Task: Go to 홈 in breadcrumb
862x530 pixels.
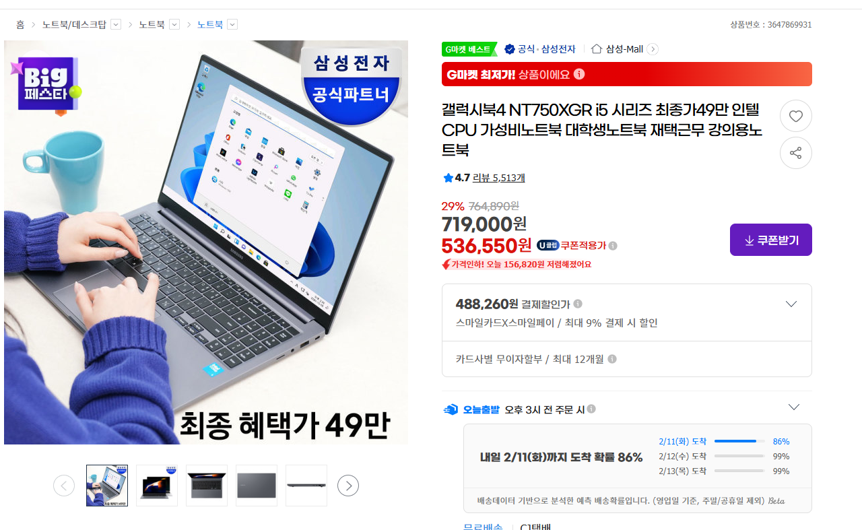Action: [x=20, y=24]
